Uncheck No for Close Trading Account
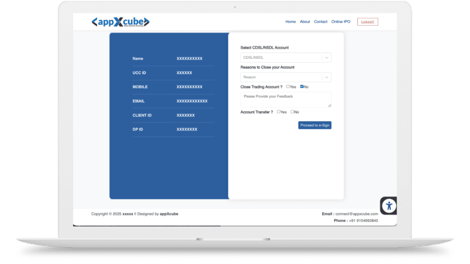 pos(302,87)
